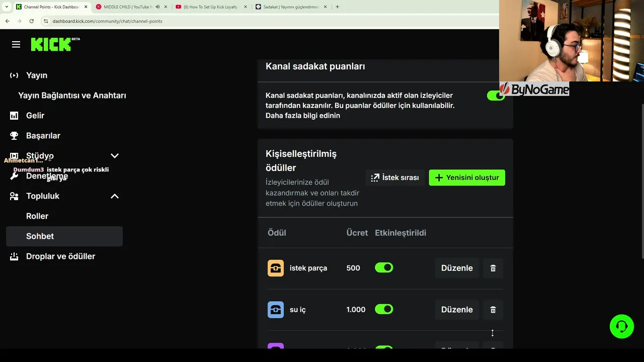Expand the Stüdyo sidebar section
The height and width of the screenshot is (362, 644).
115,156
